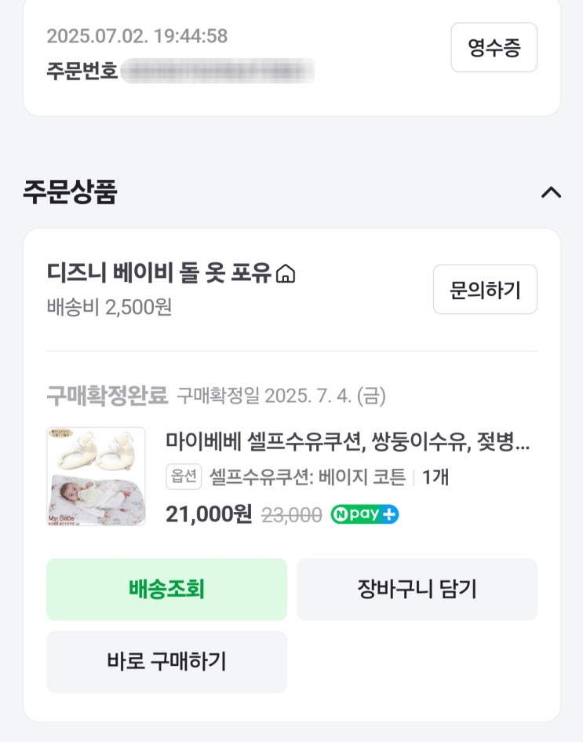Click the Npay plus badge icon
The width and height of the screenshot is (583, 742).
pos(364,515)
